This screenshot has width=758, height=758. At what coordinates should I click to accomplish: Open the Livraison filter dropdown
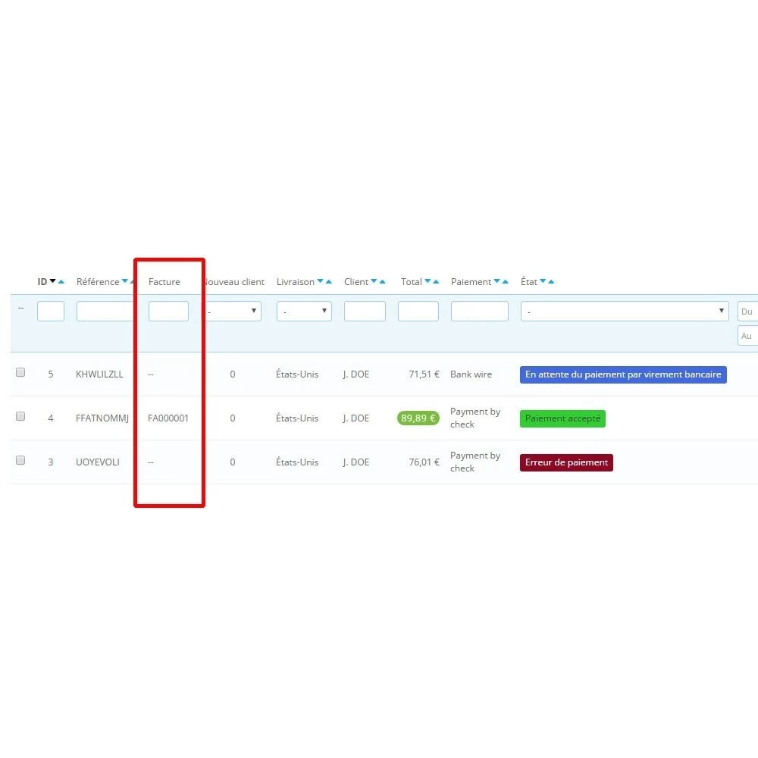click(x=304, y=312)
